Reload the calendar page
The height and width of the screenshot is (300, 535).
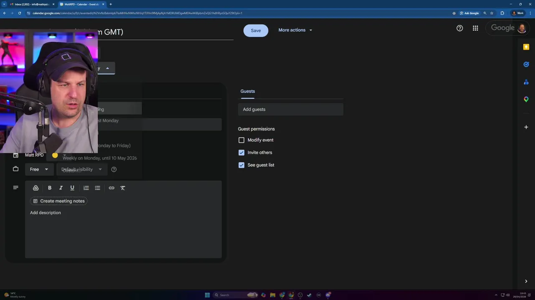19,13
